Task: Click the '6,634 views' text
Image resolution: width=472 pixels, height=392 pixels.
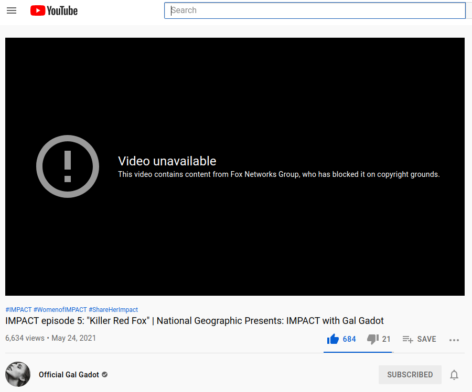Action: [25, 338]
